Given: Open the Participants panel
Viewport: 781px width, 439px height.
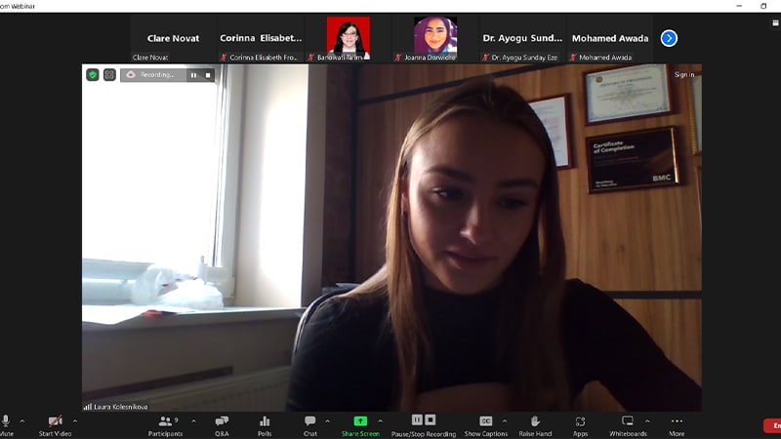Looking at the screenshot, I should 164,425.
